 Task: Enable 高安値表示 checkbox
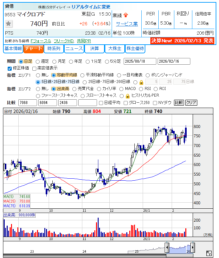34,68
